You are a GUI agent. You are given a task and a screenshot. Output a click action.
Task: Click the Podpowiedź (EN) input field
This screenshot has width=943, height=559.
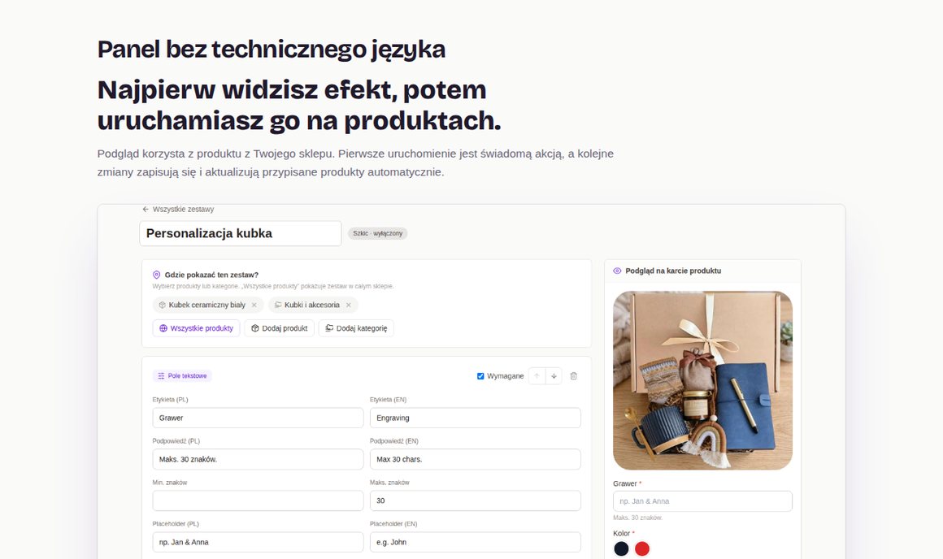(475, 459)
